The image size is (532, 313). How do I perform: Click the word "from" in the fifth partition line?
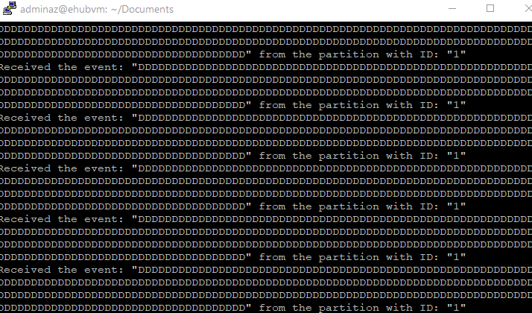coord(272,257)
